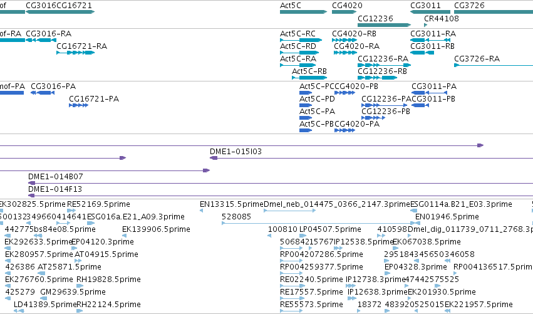
Task: Select the Act5C gene feature
Action: [303, 12]
